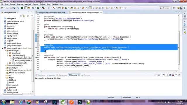Click the Run Last Tool (coverage) icon
Image resolution: width=187 pixels, height=105 pixels.
[44, 8]
